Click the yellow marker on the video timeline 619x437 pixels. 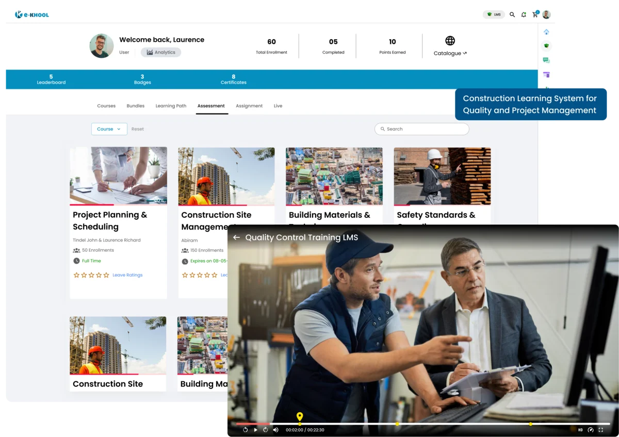(x=300, y=416)
